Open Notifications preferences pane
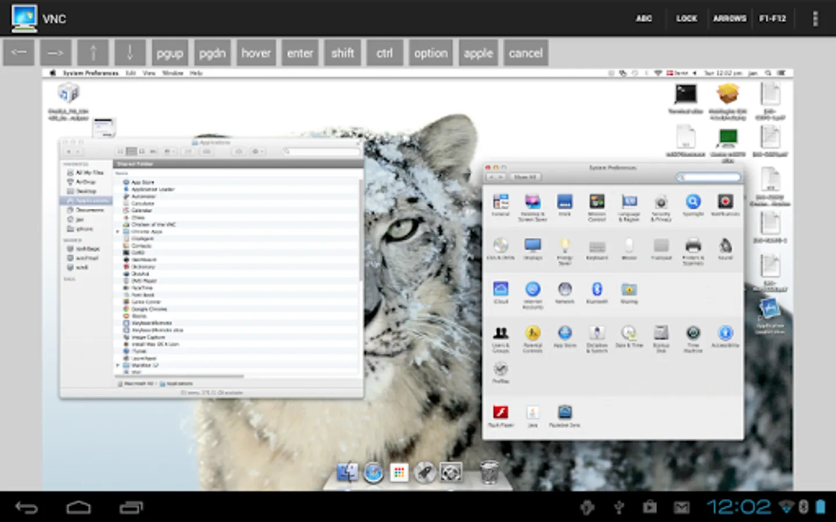Viewport: 836px width, 522px height. pos(725,206)
